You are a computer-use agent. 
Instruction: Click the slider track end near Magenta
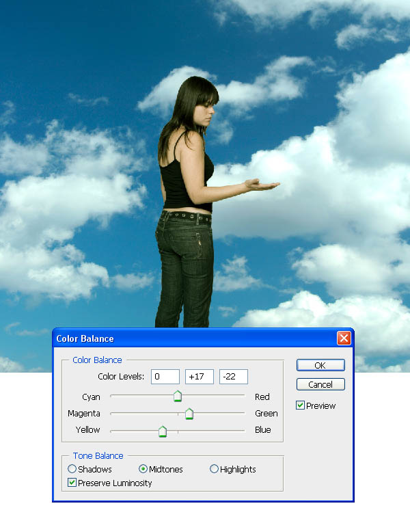[113, 413]
